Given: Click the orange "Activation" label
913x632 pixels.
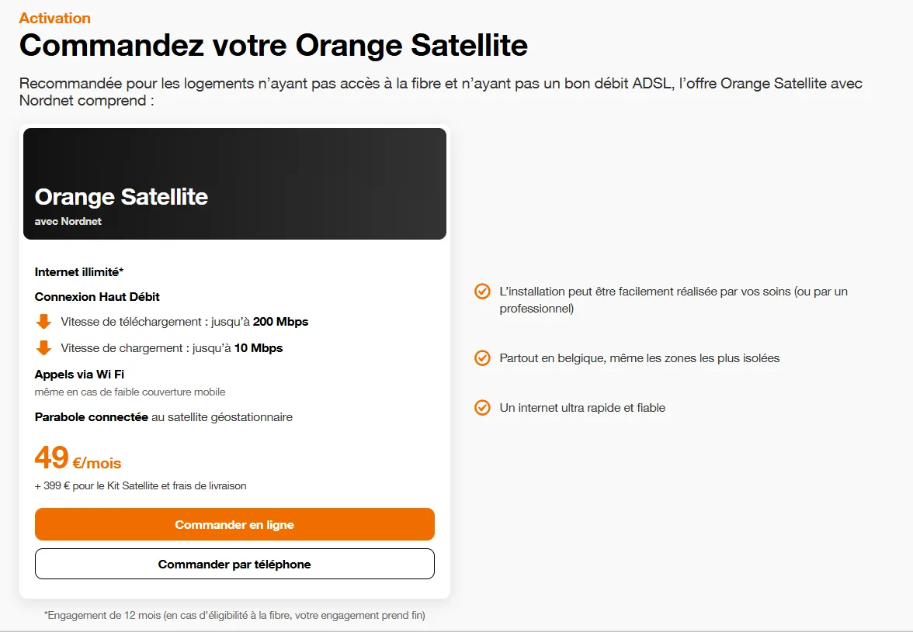Looking at the screenshot, I should (54, 18).
